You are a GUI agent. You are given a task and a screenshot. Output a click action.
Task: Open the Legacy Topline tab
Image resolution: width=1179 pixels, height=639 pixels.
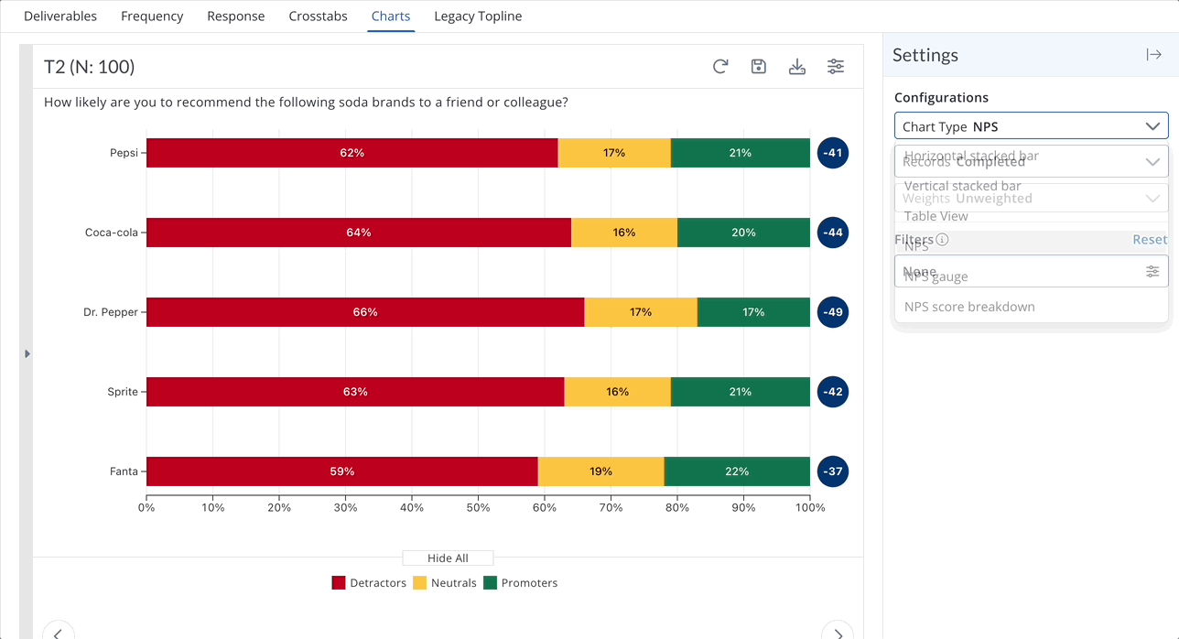pyautogui.click(x=478, y=16)
